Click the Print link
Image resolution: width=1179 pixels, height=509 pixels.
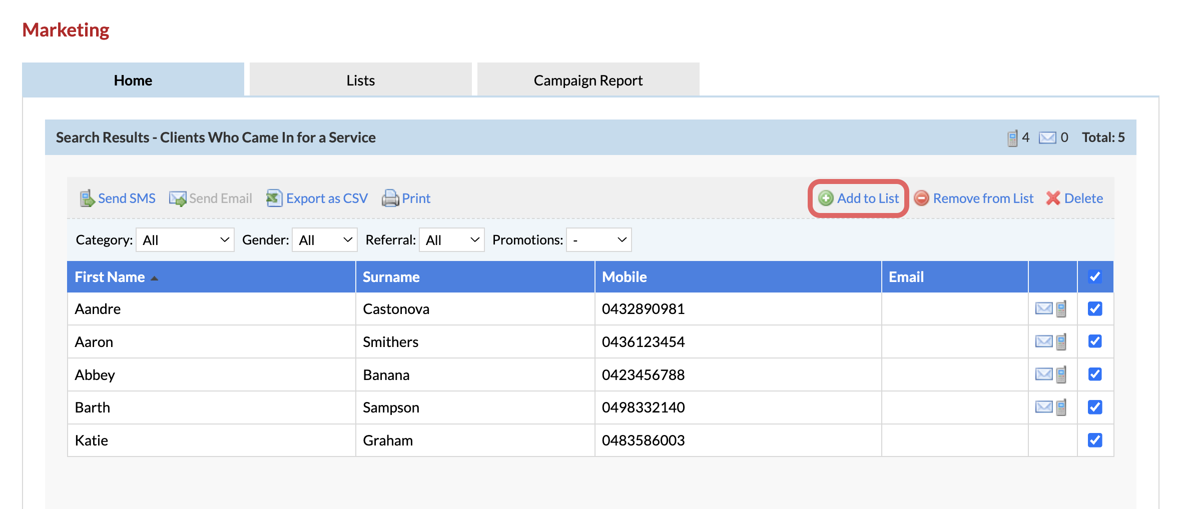(x=416, y=198)
